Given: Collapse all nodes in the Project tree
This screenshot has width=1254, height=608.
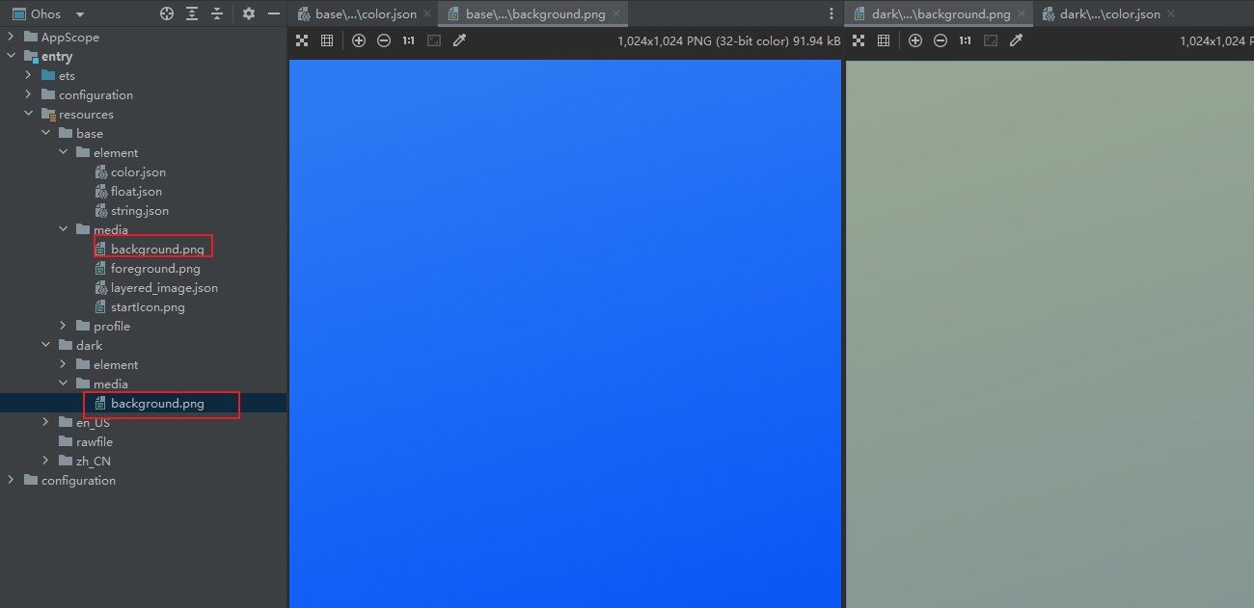Looking at the screenshot, I should tap(217, 13).
